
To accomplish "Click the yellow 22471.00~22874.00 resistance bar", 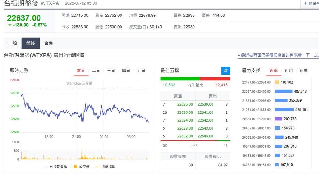I will (277, 82).
